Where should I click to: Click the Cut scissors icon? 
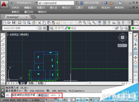pos(39,23)
